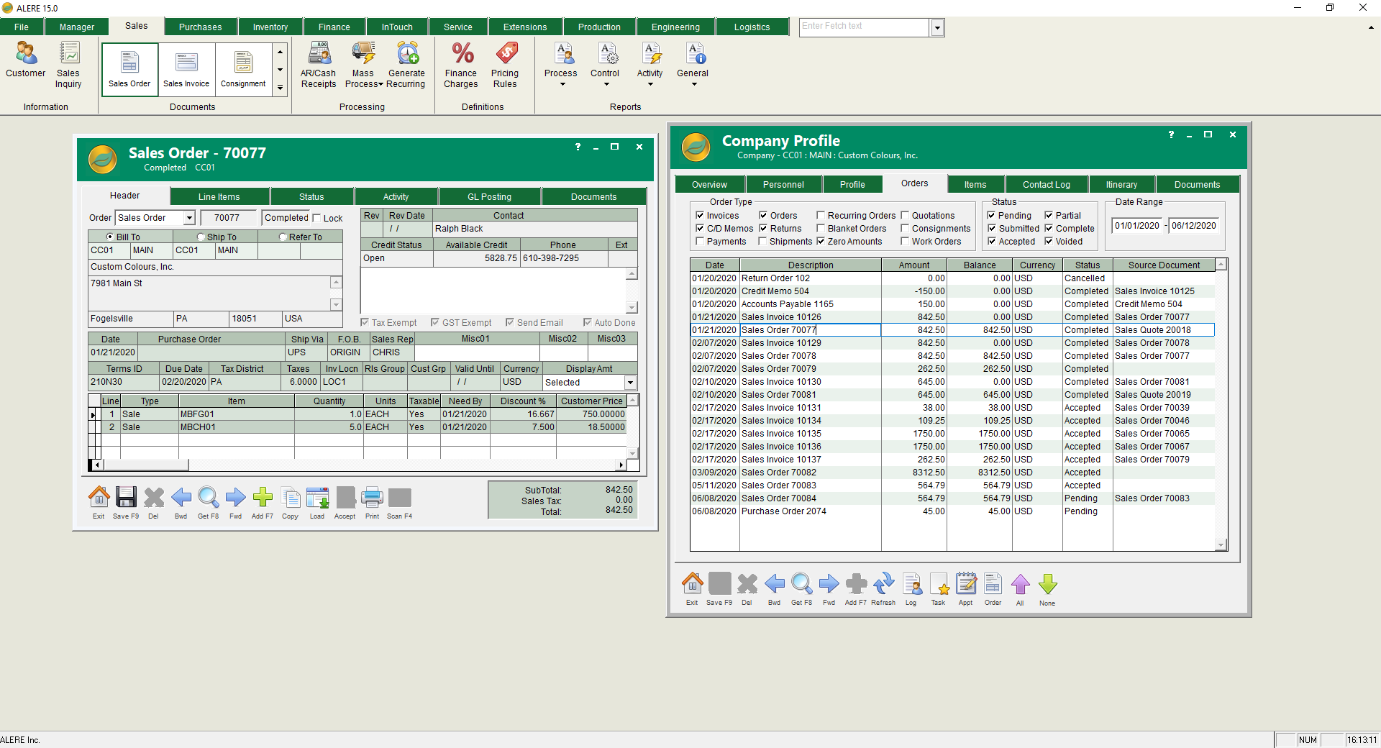1381x748 pixels.
Task: Enable the Quotations order type checkbox
Action: (x=906, y=216)
